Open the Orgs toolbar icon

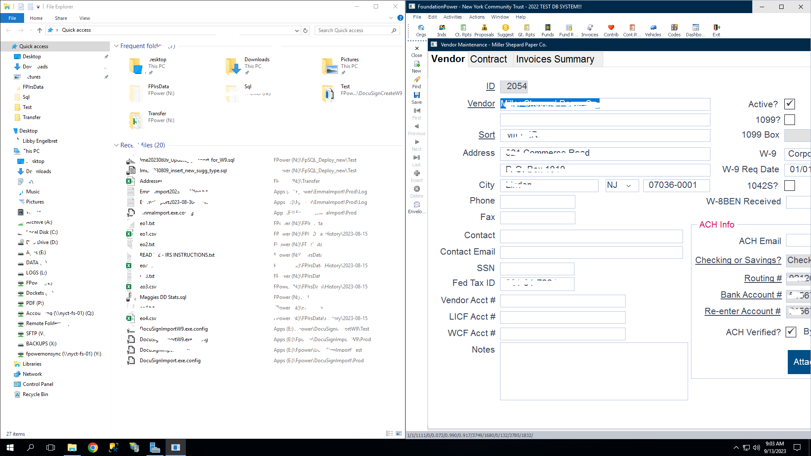[x=421, y=30]
